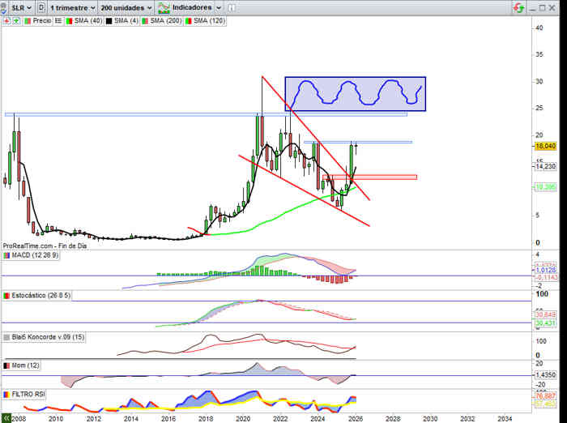Click Blai5 Koncorde v.09 indicator label
The height and width of the screenshot is (423, 567).
(x=45, y=336)
